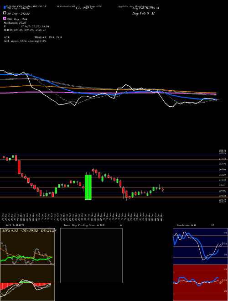Image resolution: width=228 pixels, height=301 pixels.
Task: Click the 229.06 price axis label
Action: 222,191
